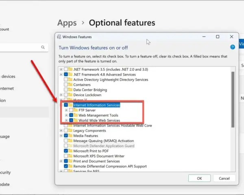The height and width of the screenshot is (195, 244).
Task: Select Message Queuing (MSMQ) Activation label
Action: coord(103,141)
